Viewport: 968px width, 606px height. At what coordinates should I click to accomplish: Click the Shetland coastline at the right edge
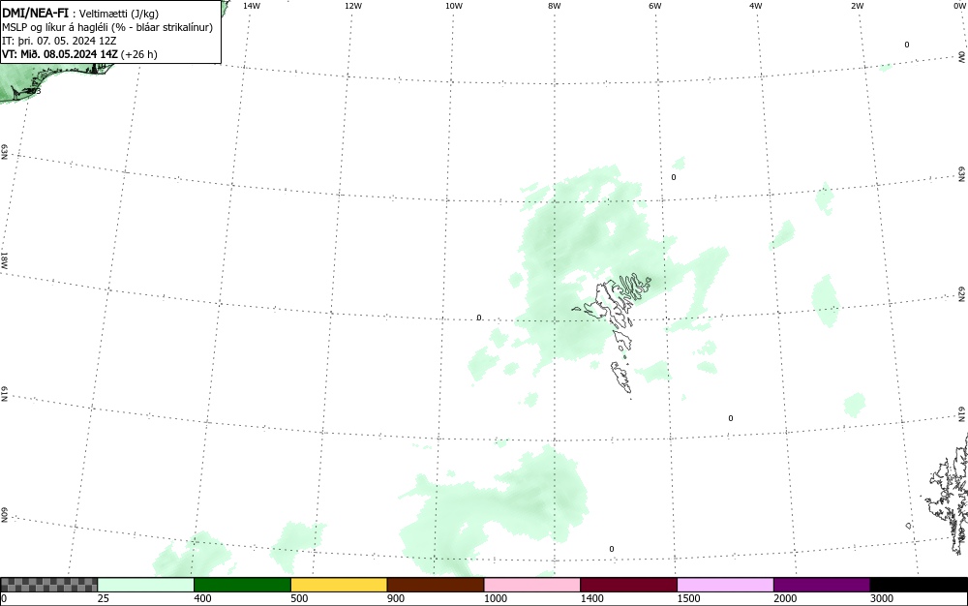950,494
